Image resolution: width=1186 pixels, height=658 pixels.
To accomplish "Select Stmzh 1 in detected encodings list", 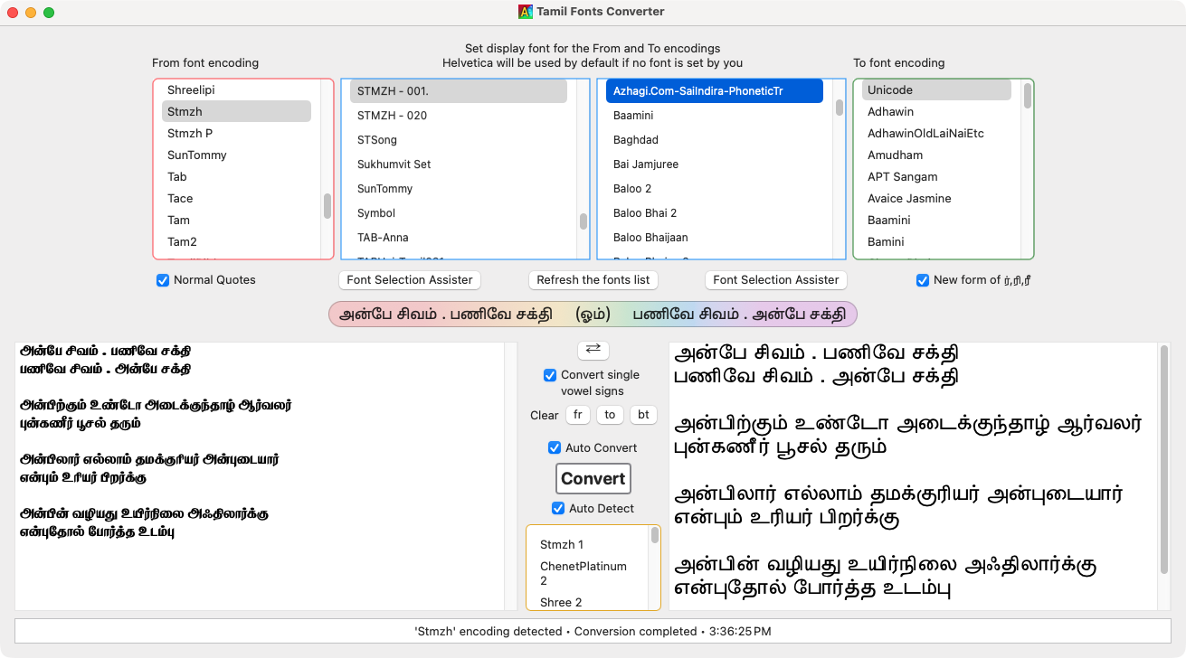I will click(587, 545).
